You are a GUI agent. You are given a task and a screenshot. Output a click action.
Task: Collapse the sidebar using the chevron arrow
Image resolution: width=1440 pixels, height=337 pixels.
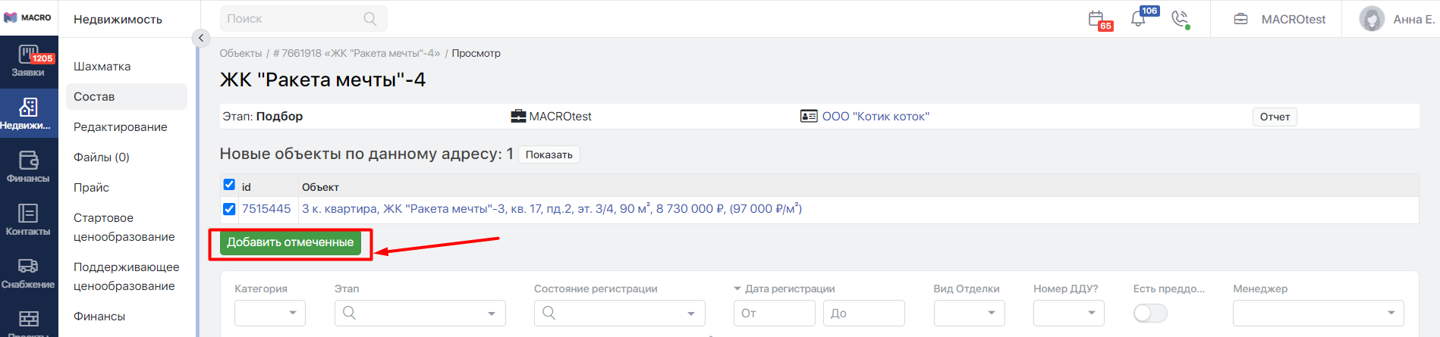click(x=201, y=38)
